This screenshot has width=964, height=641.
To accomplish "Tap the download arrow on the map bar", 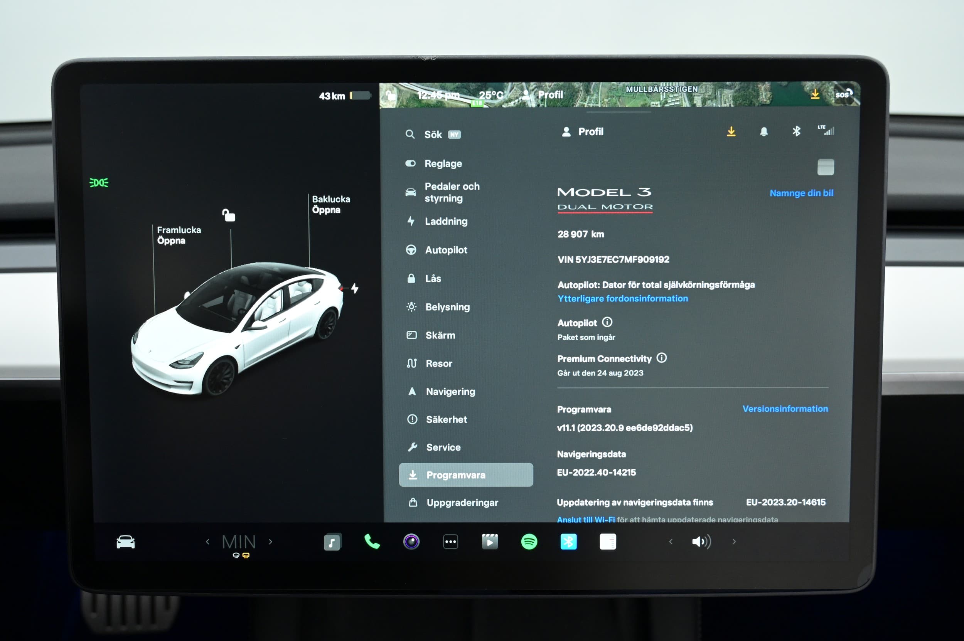I will point(815,94).
